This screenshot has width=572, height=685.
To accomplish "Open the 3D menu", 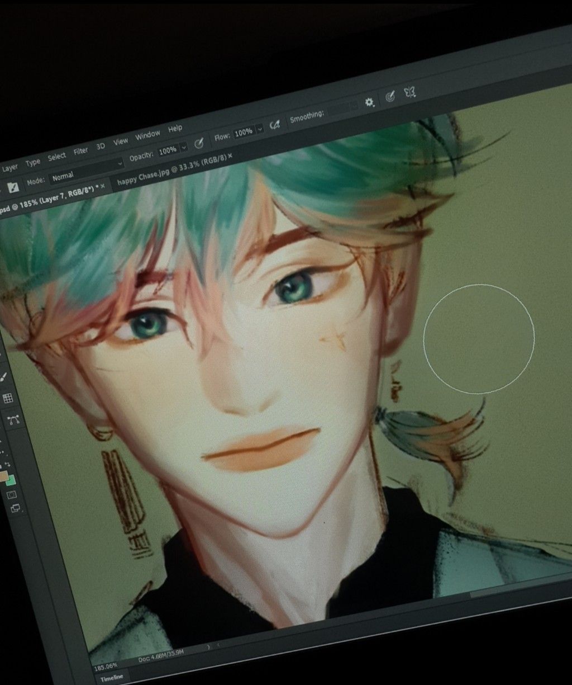I will point(101,147).
